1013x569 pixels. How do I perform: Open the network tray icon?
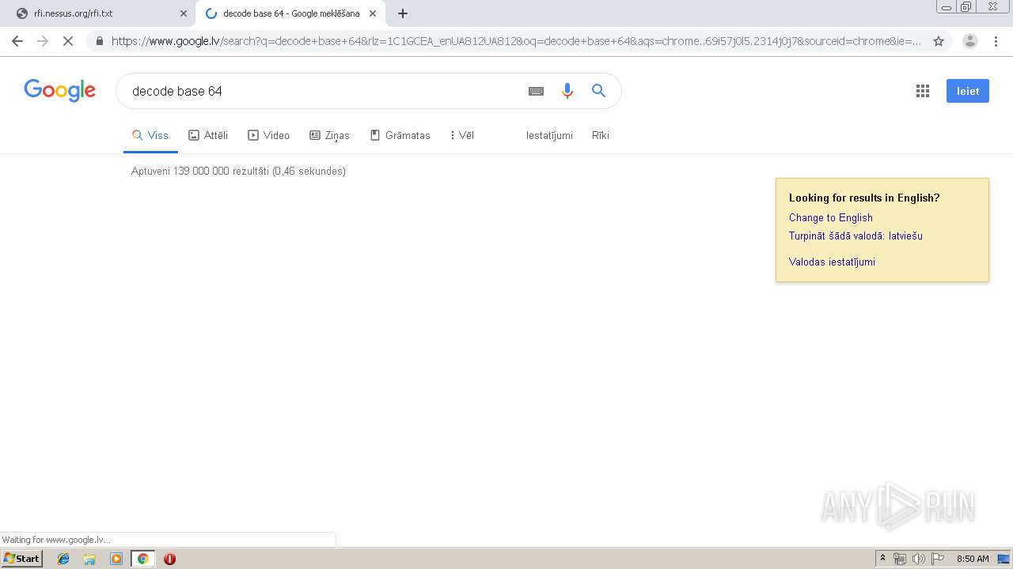tap(900, 559)
